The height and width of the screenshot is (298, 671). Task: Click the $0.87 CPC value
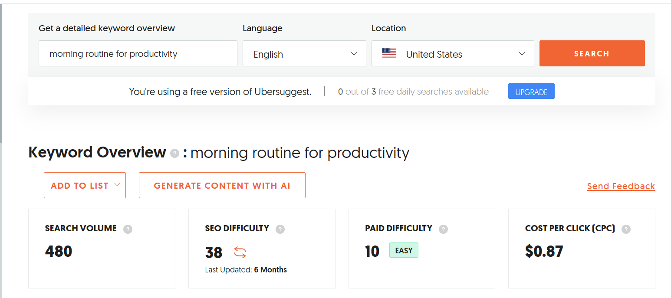pos(544,252)
